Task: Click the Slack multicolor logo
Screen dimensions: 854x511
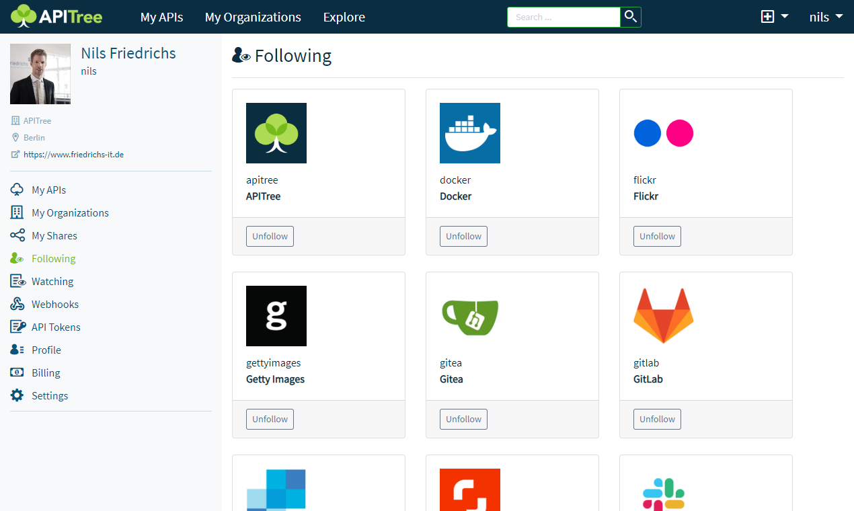Action: click(x=664, y=493)
